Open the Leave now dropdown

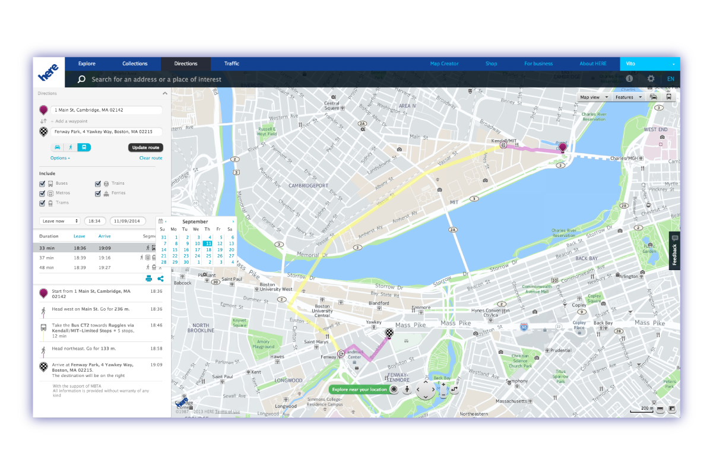(60, 221)
